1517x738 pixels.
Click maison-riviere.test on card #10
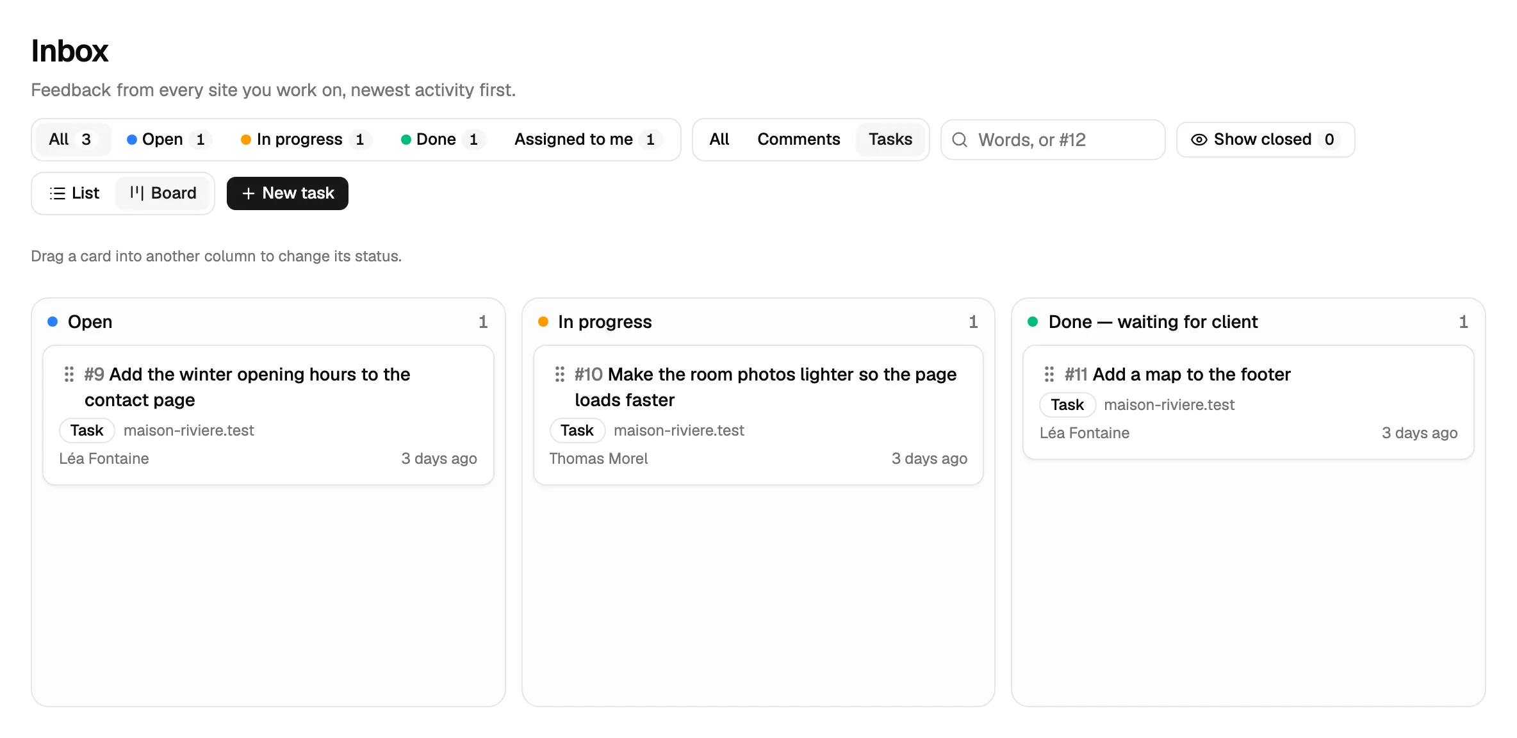679,430
